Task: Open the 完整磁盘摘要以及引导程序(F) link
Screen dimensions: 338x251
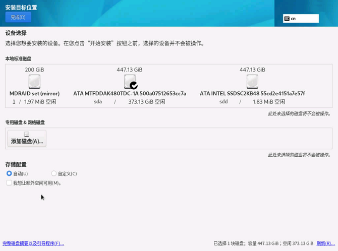Action: coord(33,243)
